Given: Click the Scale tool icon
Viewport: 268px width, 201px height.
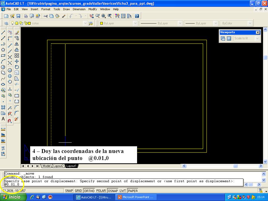Looking at the screenshot, I should 17,73.
